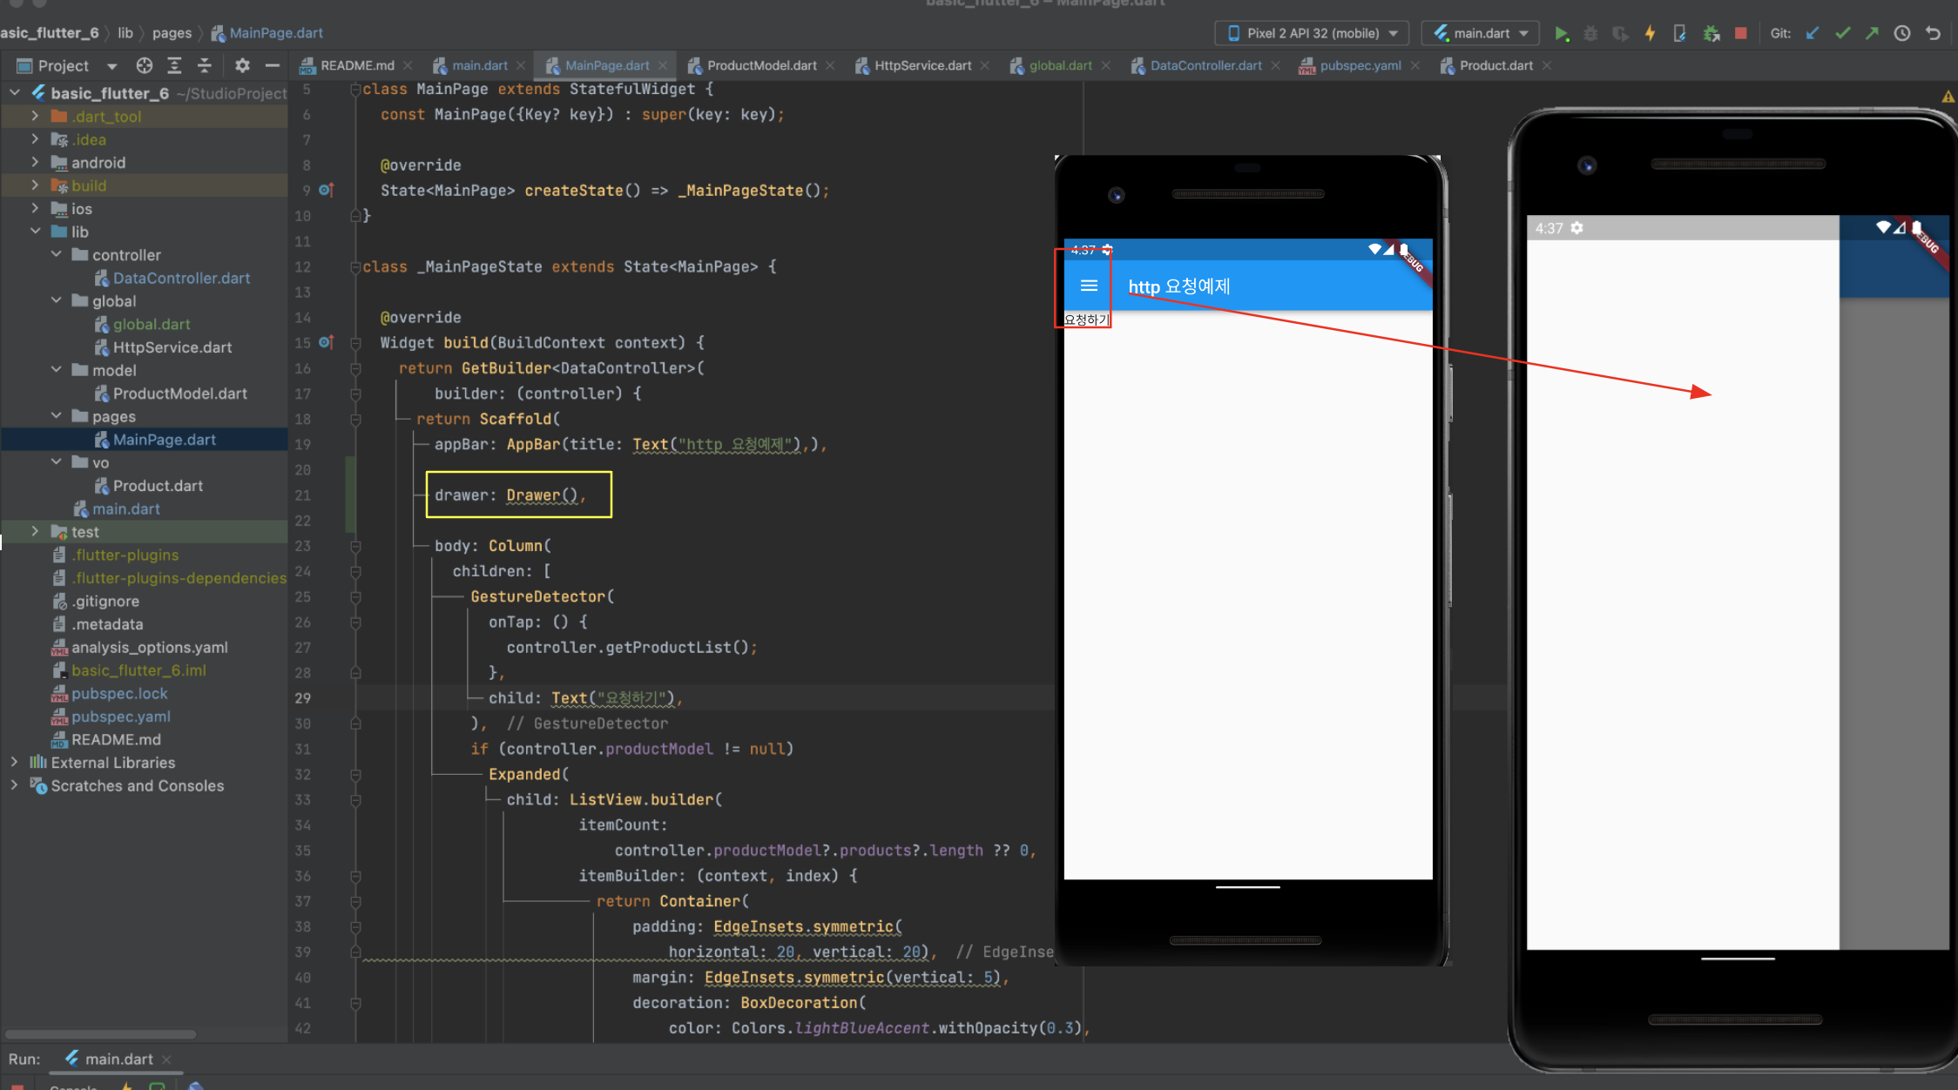Screen dimensions: 1958x1090
Task: Switch to the pubspec.yaml tab
Action: coord(1359,65)
